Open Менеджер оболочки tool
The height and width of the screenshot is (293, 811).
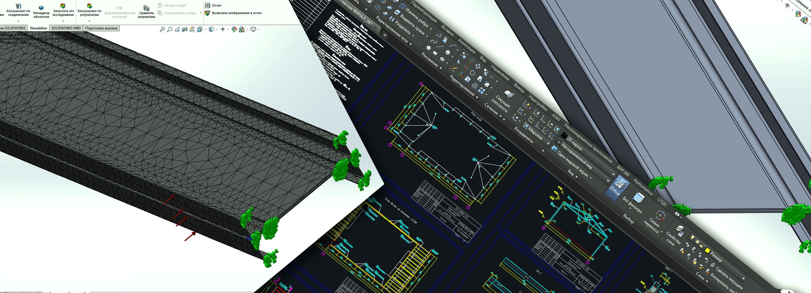(x=41, y=12)
